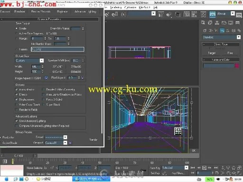243x182 pixels.
Task: Select the Shapes category icon
Action: [x=211, y=30]
